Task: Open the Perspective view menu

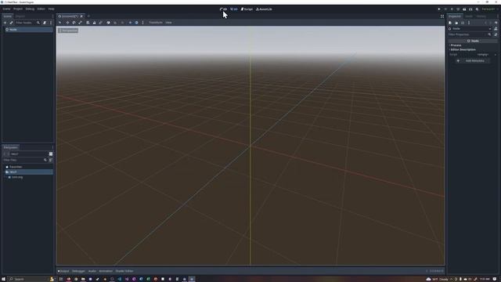Action: coord(68,31)
